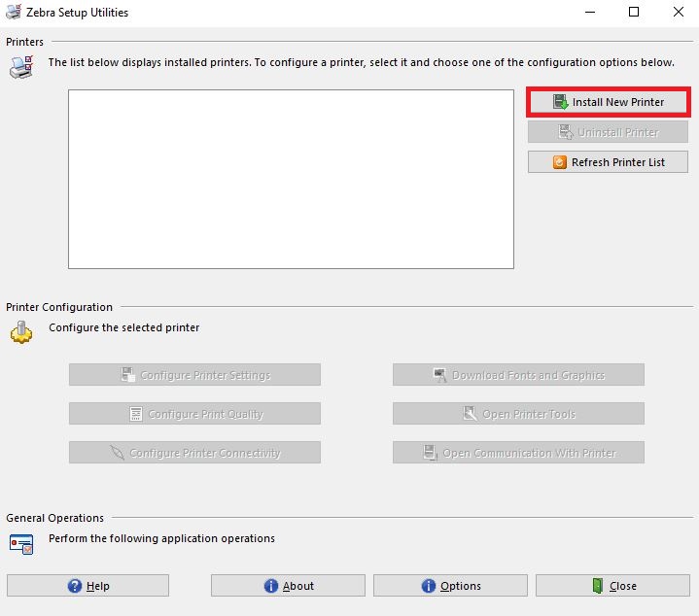Click Uninstall Printer greyed-out button

coord(608,132)
